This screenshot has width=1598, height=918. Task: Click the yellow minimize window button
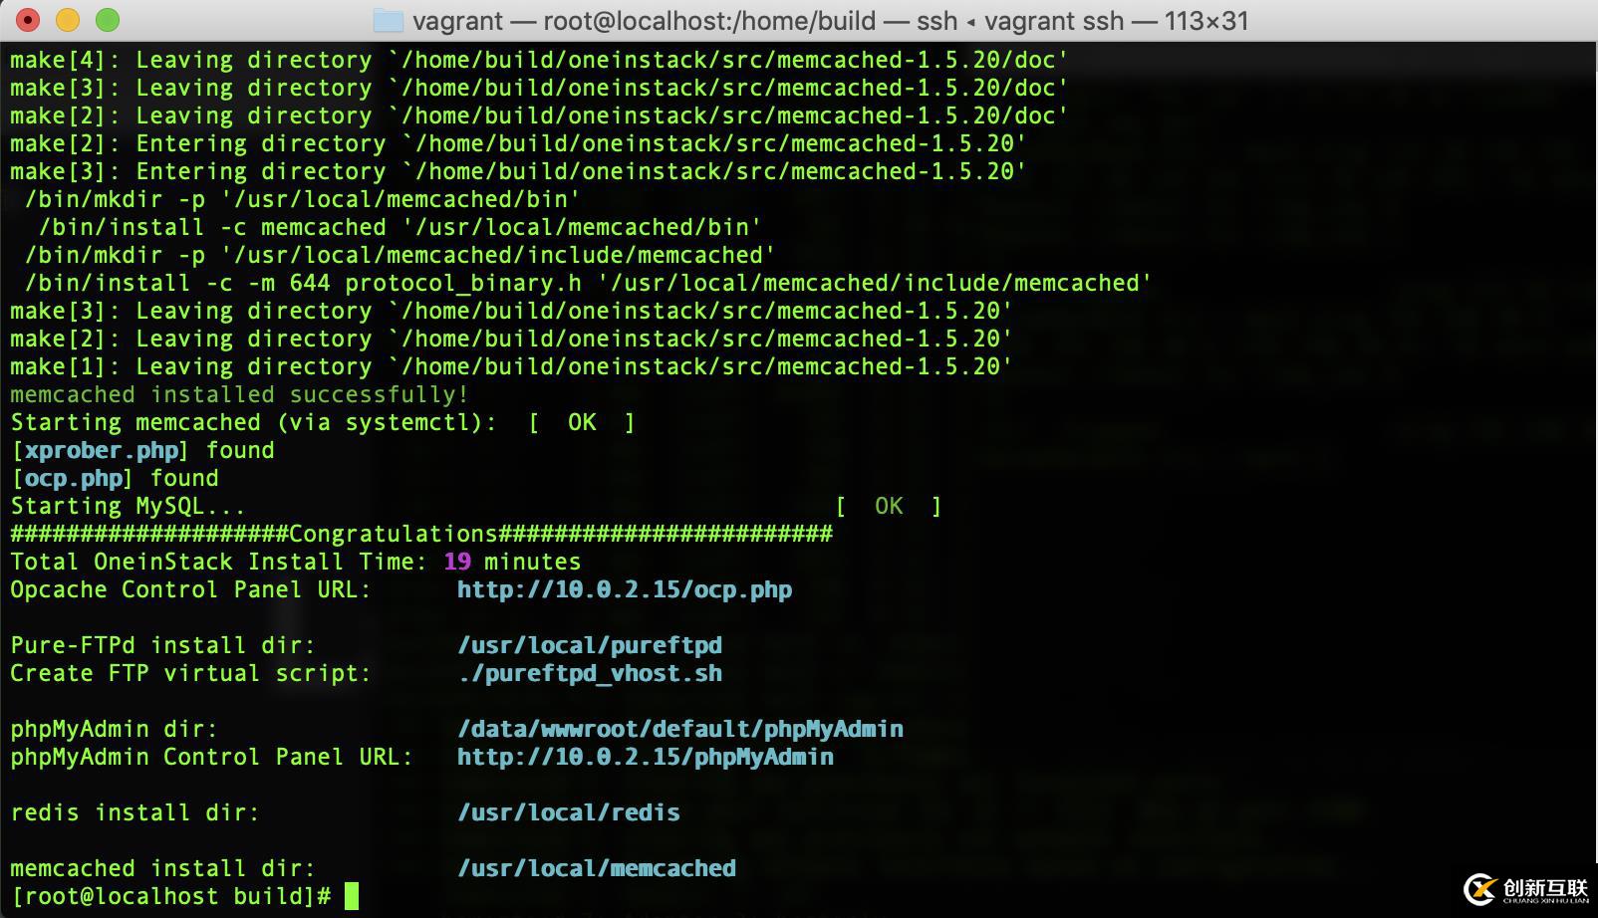[68, 20]
